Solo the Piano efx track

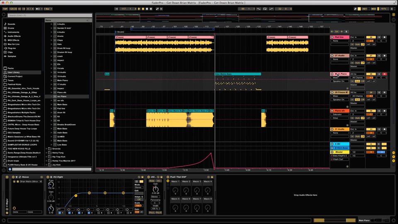[379, 111]
